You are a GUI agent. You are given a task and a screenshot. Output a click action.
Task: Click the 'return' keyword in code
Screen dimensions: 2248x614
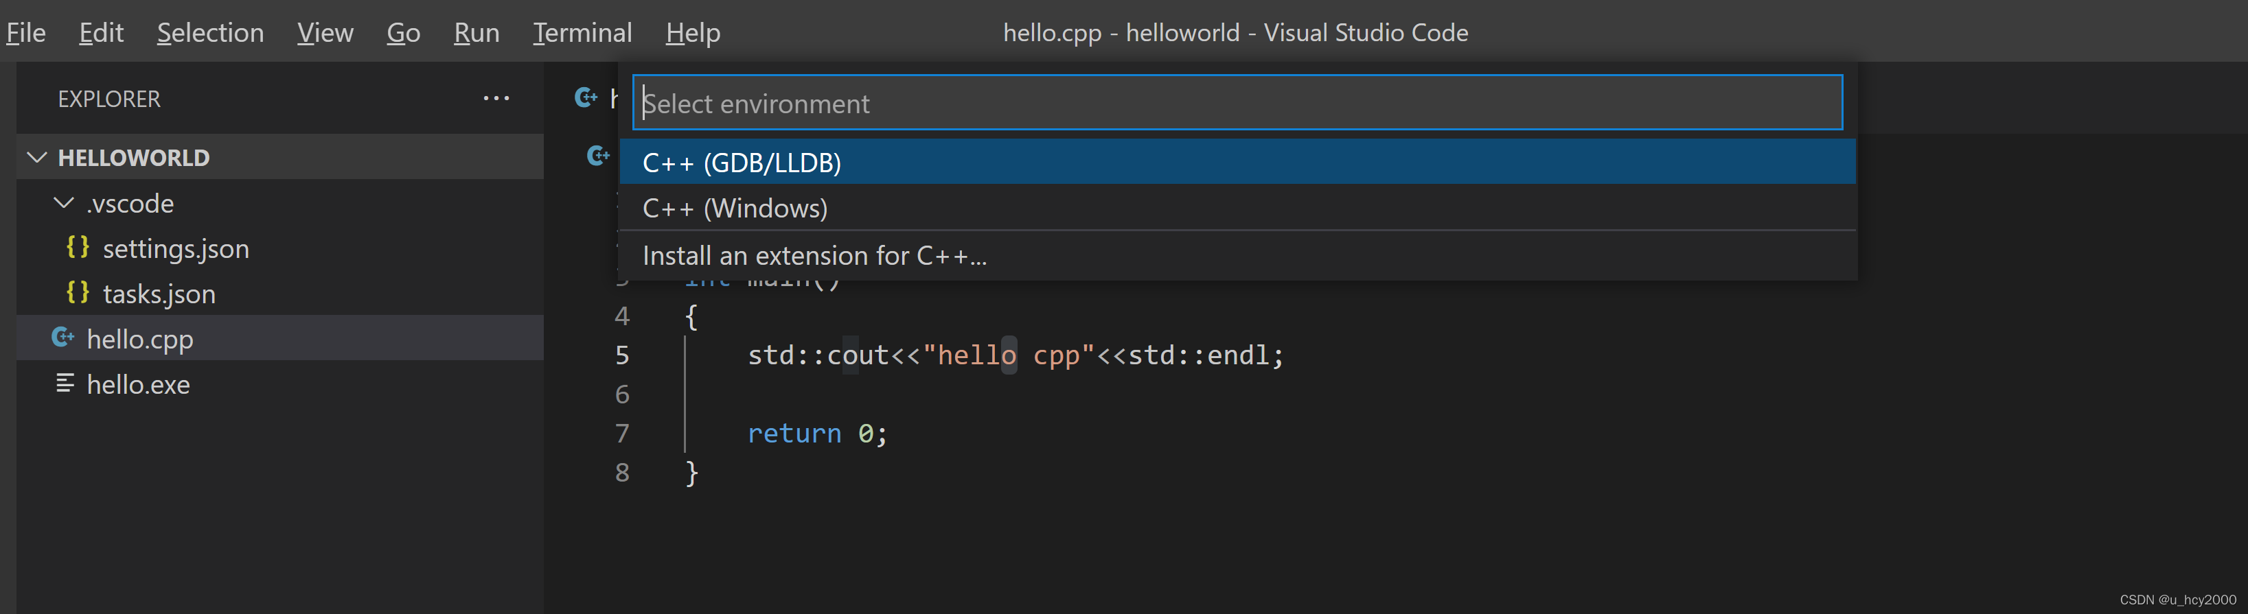(794, 434)
